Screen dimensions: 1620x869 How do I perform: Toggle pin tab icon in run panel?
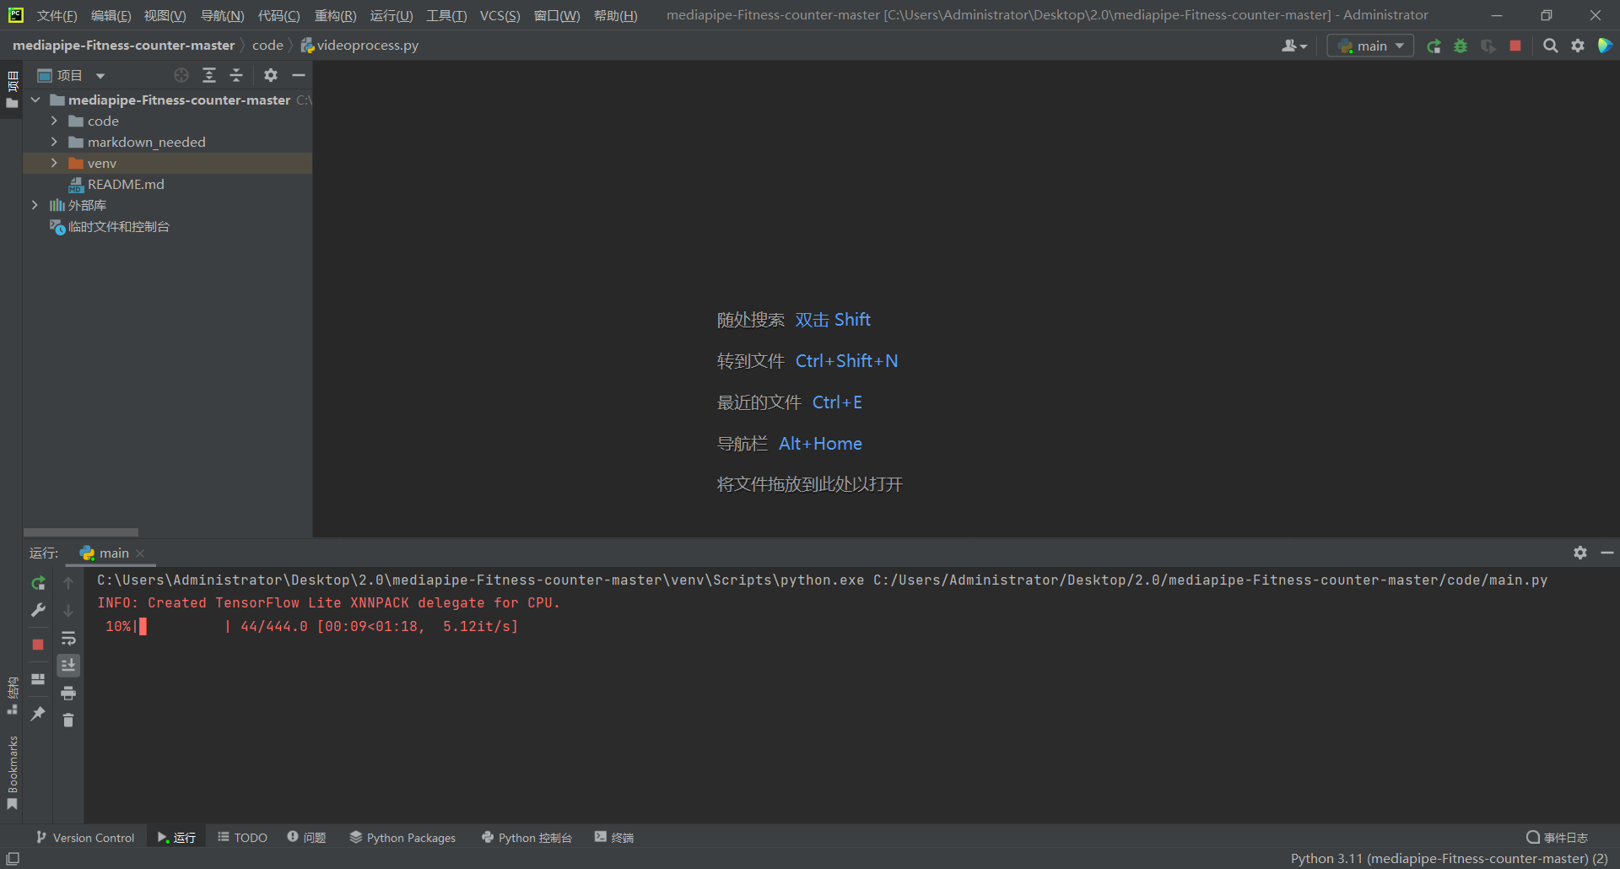[x=38, y=714]
